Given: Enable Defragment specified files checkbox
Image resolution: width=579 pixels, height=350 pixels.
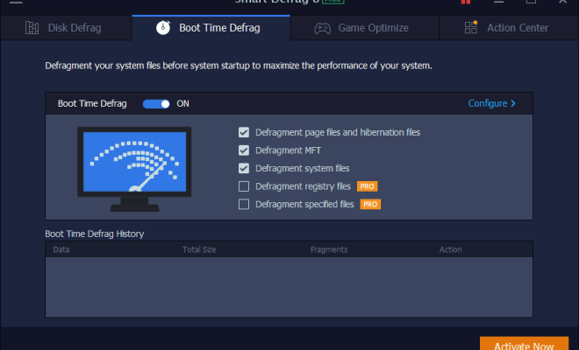Looking at the screenshot, I should pos(244,204).
